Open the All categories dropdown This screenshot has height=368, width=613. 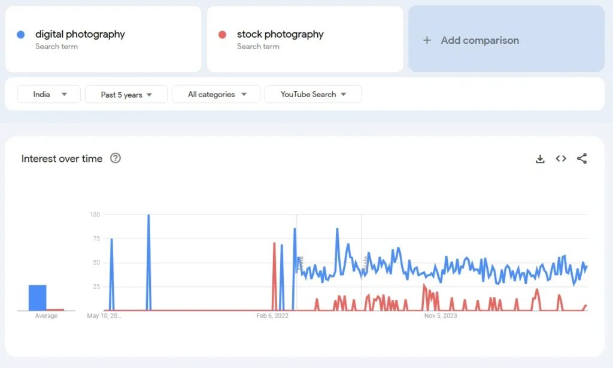click(216, 94)
